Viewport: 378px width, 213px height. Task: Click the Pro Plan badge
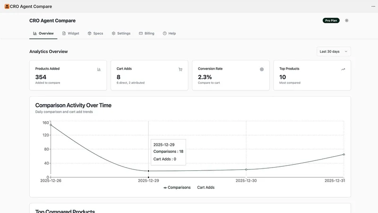tap(331, 20)
